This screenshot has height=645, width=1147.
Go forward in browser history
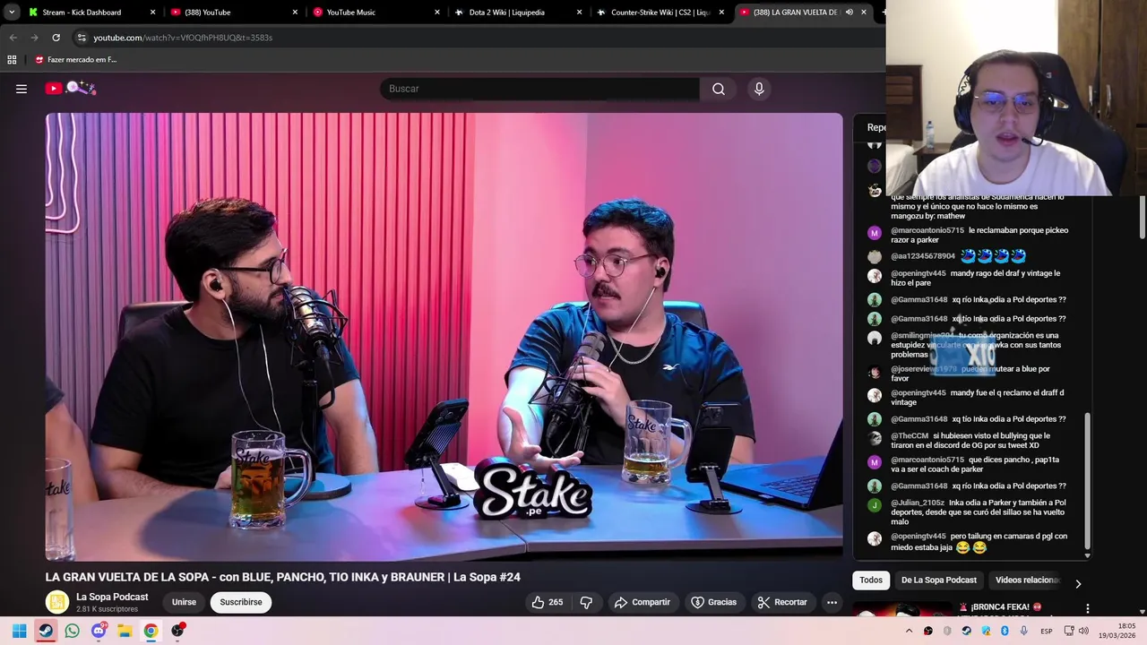34,38
